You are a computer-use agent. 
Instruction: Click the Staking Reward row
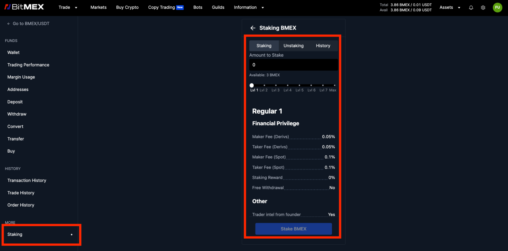294,178
